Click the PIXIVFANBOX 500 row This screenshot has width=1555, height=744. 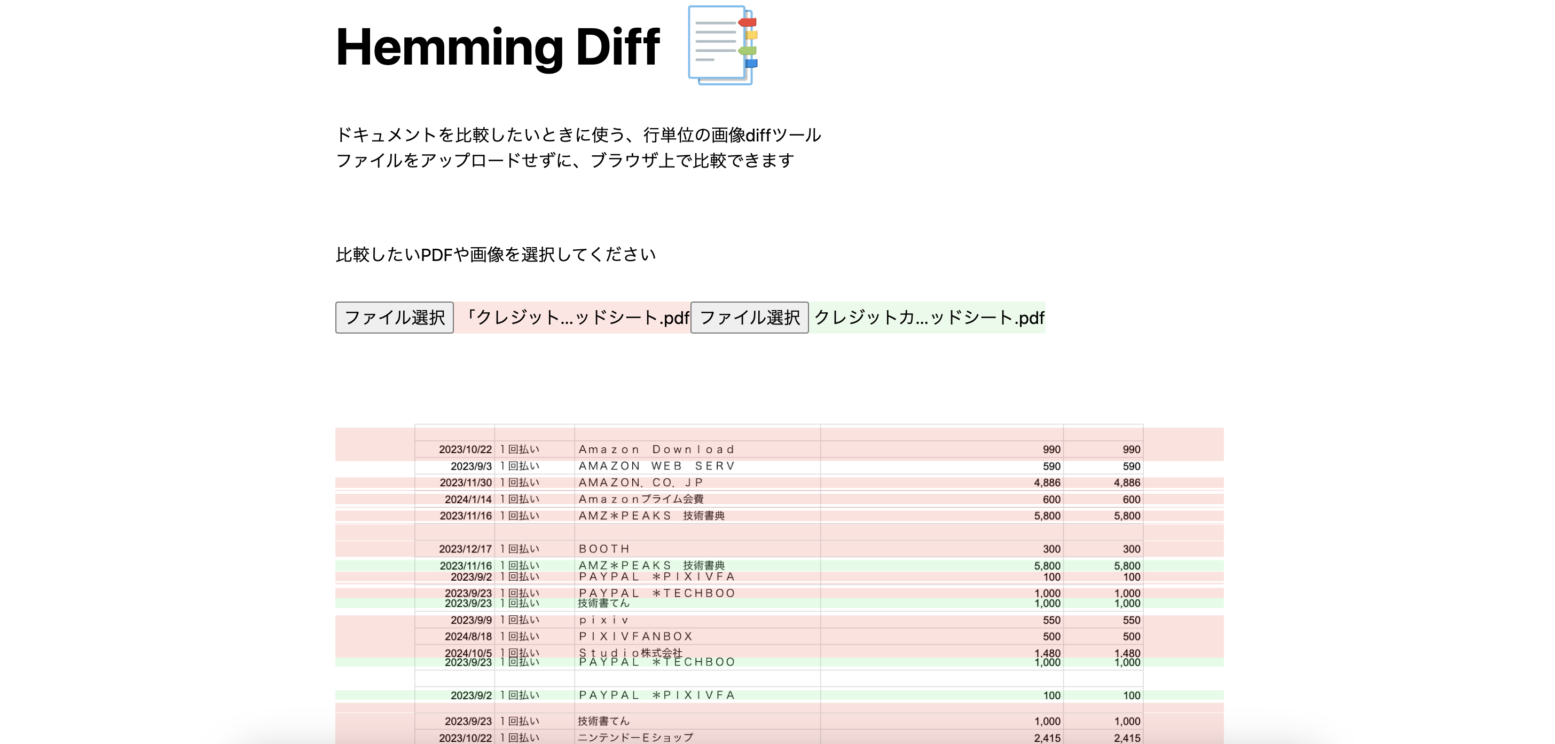coord(635,636)
